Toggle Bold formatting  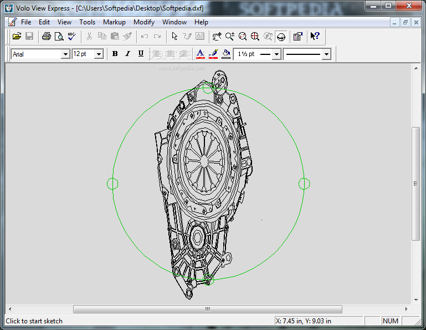pos(115,54)
